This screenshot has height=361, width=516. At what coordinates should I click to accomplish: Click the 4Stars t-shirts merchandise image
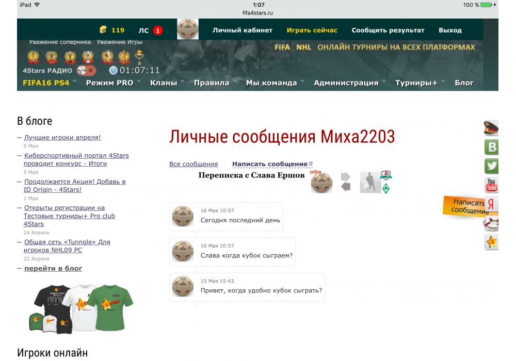(80, 307)
